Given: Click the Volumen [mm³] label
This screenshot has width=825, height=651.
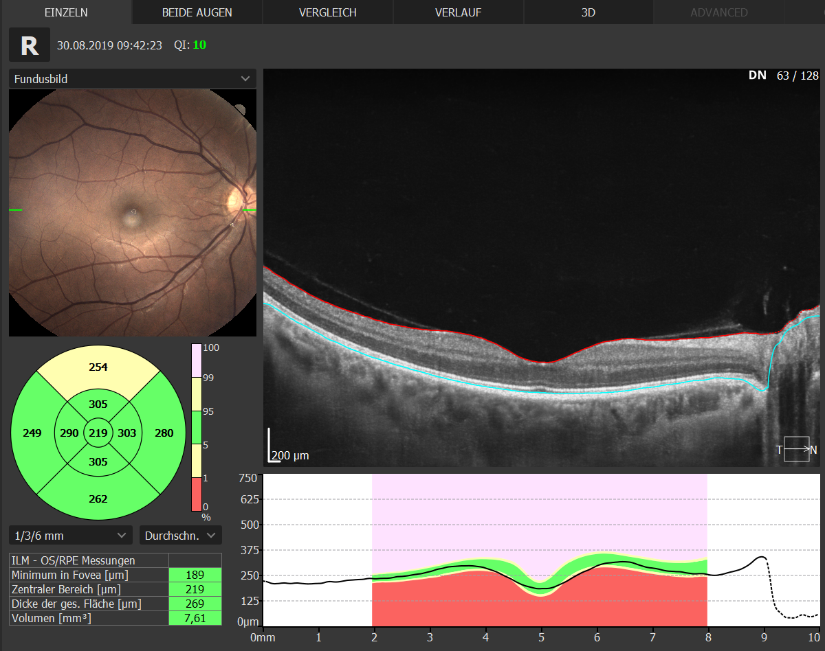Looking at the screenshot, I should [x=89, y=618].
